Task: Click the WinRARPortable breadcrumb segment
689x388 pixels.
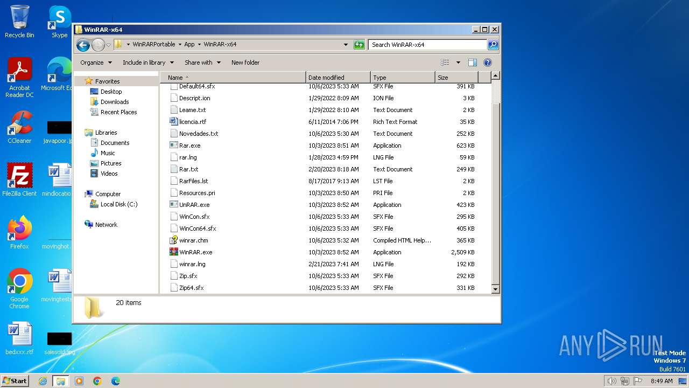Action: pos(154,45)
